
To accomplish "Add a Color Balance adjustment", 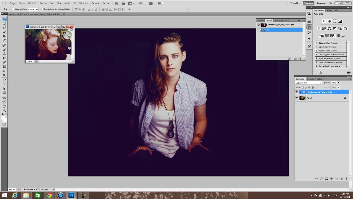I will tap(329, 28).
